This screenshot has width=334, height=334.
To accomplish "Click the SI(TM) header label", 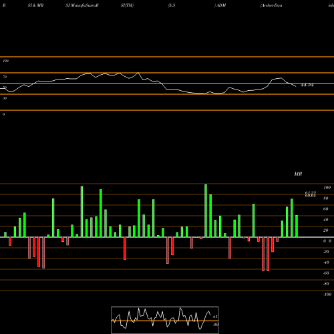I will (x=127, y=5).
